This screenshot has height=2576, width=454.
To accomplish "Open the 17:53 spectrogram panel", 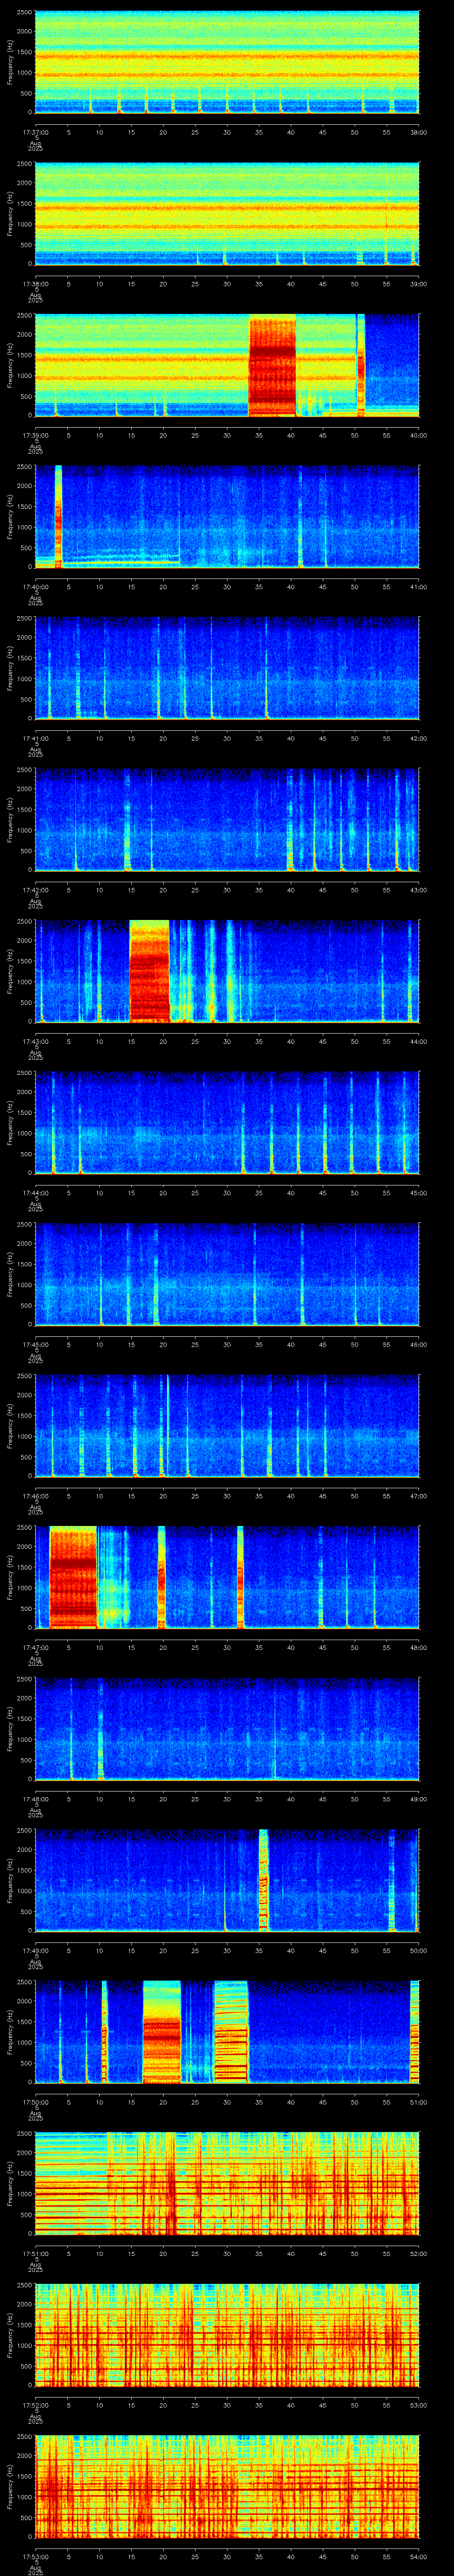I will (227, 2486).
